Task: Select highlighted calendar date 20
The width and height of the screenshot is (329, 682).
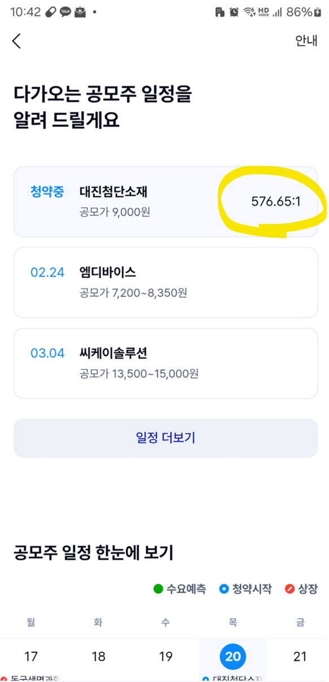Action: [233, 657]
